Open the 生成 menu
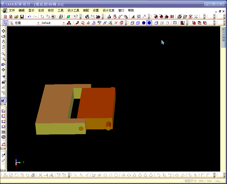227x184 pixels. pyautogui.click(x=41, y=10)
